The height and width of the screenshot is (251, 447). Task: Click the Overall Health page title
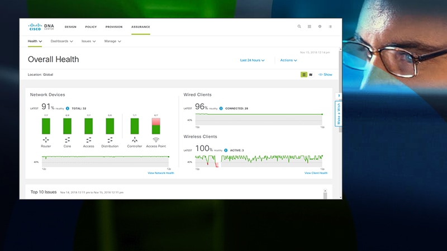(x=53, y=59)
